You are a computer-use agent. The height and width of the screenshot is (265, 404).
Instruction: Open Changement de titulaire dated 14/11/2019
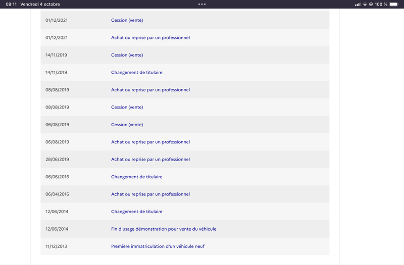pyautogui.click(x=137, y=72)
